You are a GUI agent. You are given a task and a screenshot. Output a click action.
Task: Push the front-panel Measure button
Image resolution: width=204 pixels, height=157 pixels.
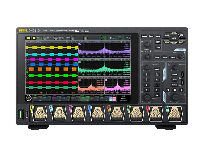pyautogui.click(x=144, y=36)
